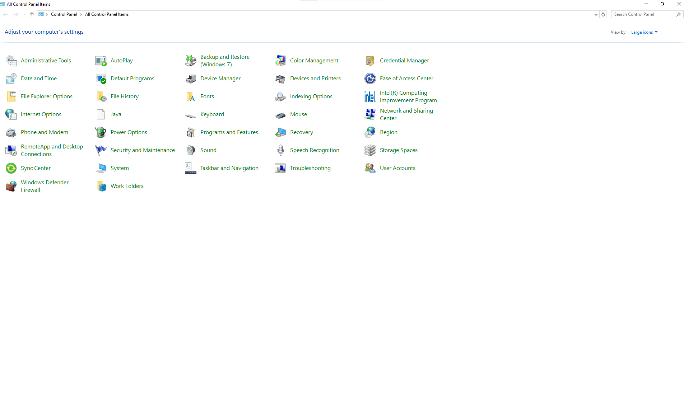688x416 pixels.
Task: Open the Internet Options globe icon
Action: point(11,114)
